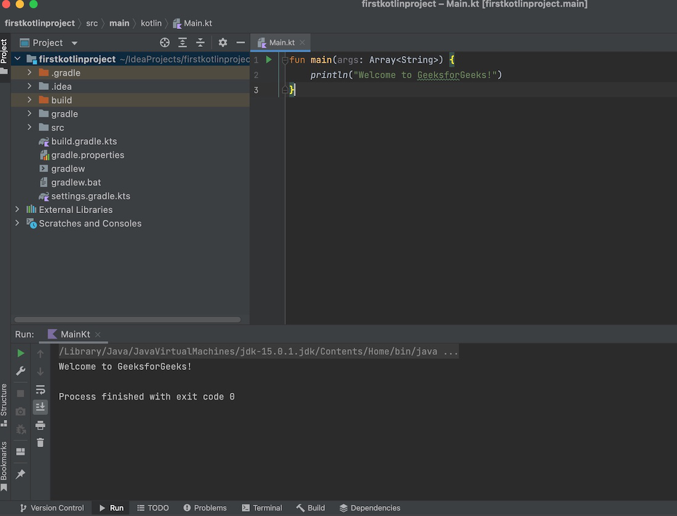Click the Stop process icon
This screenshot has width=677, height=516.
pyautogui.click(x=20, y=393)
